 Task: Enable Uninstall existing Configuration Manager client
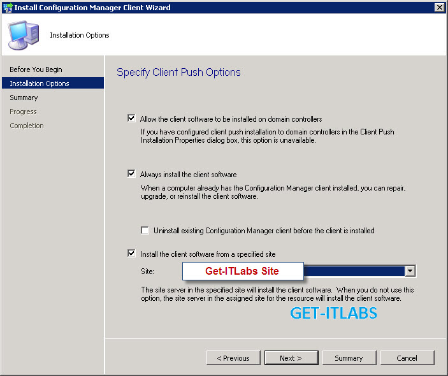pos(145,230)
